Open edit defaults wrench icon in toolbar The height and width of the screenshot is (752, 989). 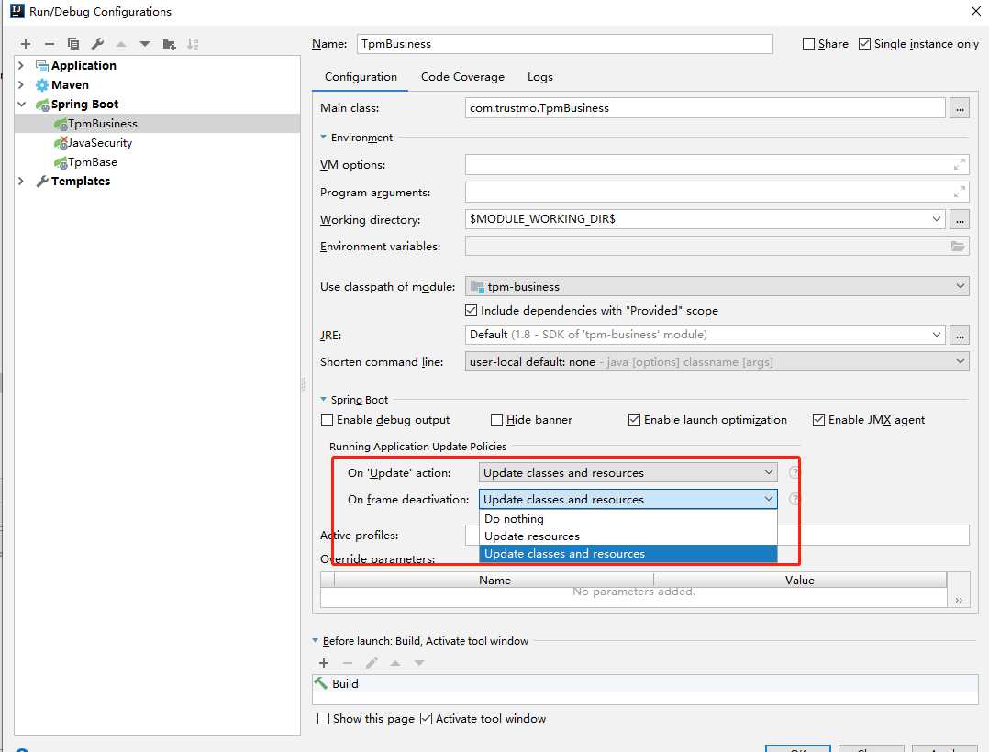click(x=97, y=44)
